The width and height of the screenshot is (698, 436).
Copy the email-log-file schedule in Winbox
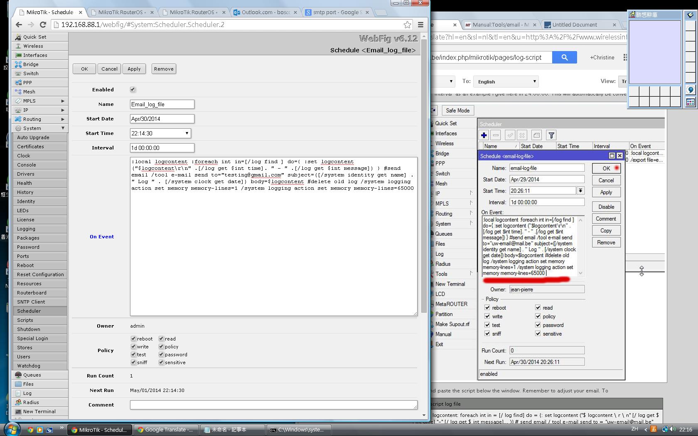click(606, 230)
